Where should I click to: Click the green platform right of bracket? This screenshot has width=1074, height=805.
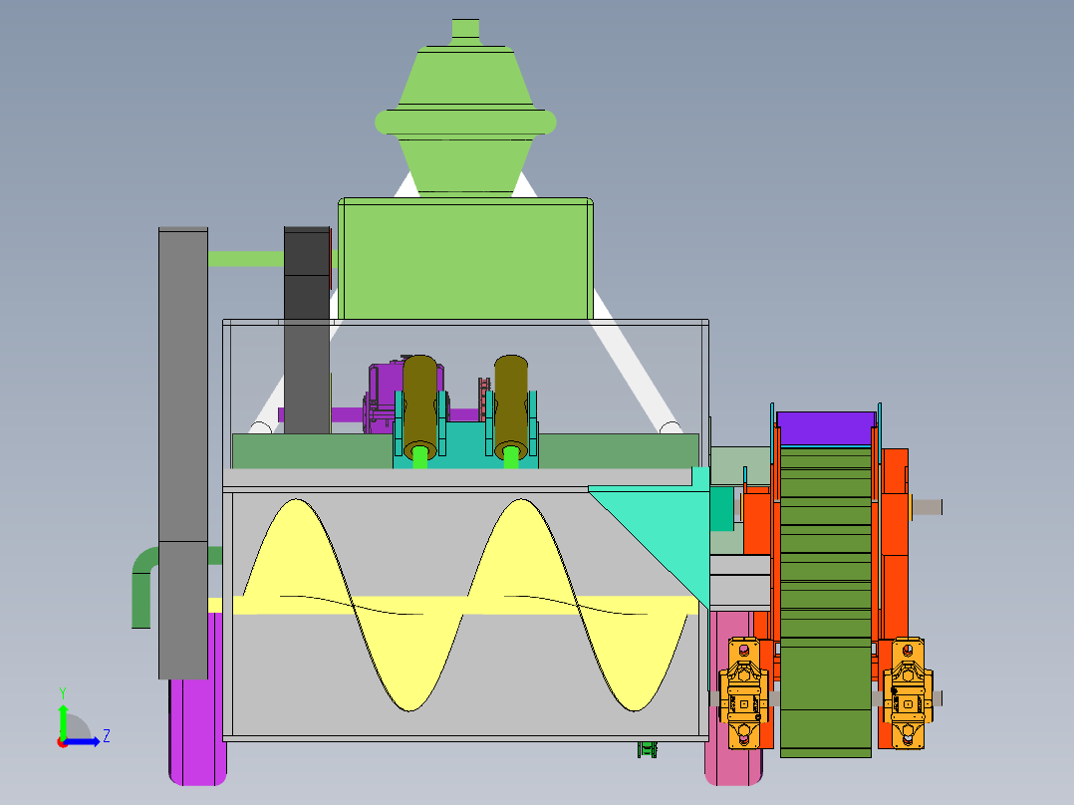coord(619,450)
